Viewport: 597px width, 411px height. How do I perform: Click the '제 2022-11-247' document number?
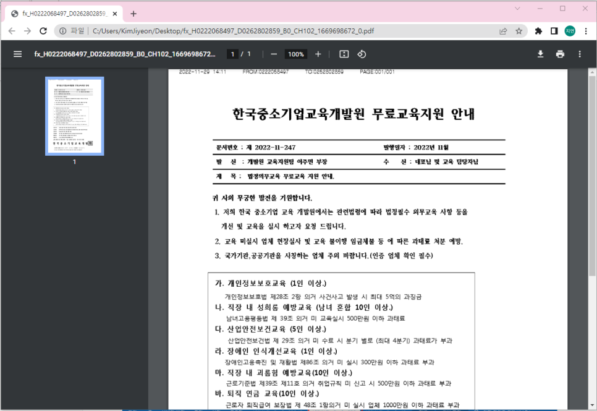[x=271, y=148]
